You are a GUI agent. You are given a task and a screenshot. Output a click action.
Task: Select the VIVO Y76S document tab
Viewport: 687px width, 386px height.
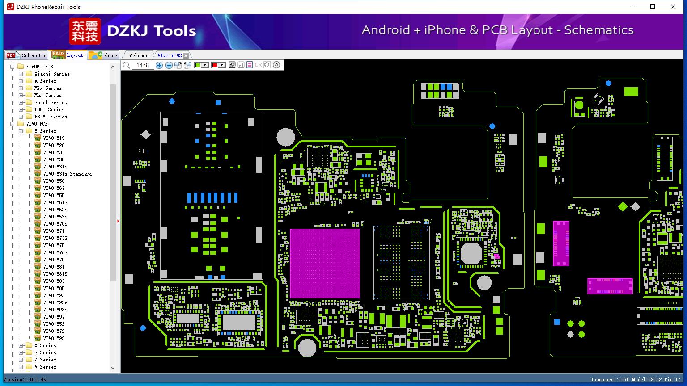click(170, 55)
